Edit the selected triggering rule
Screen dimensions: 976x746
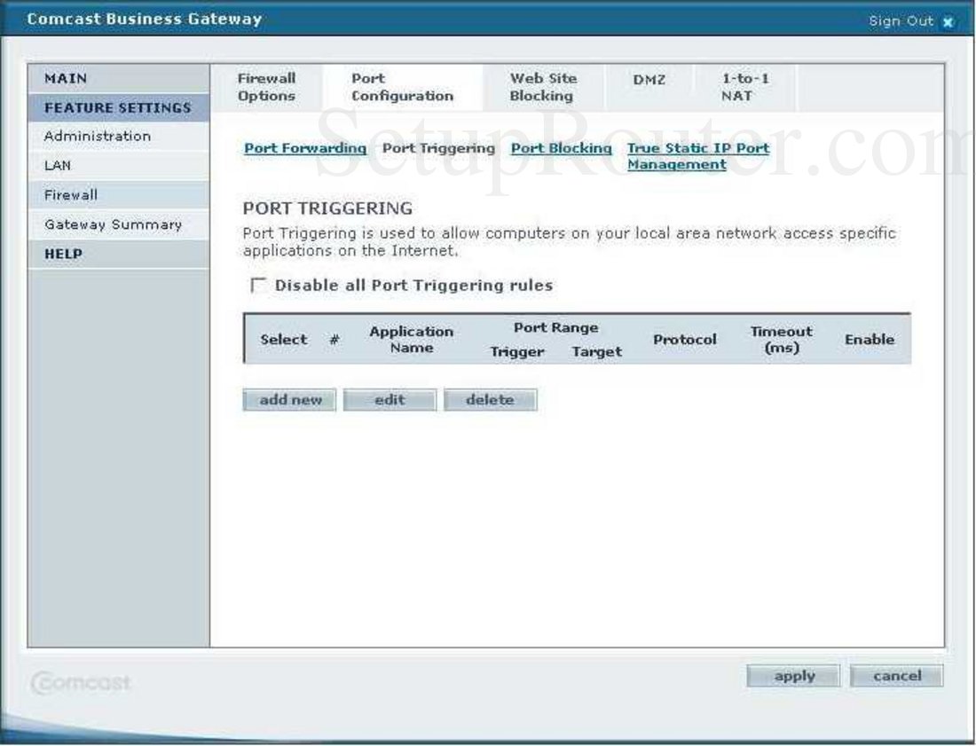click(390, 399)
